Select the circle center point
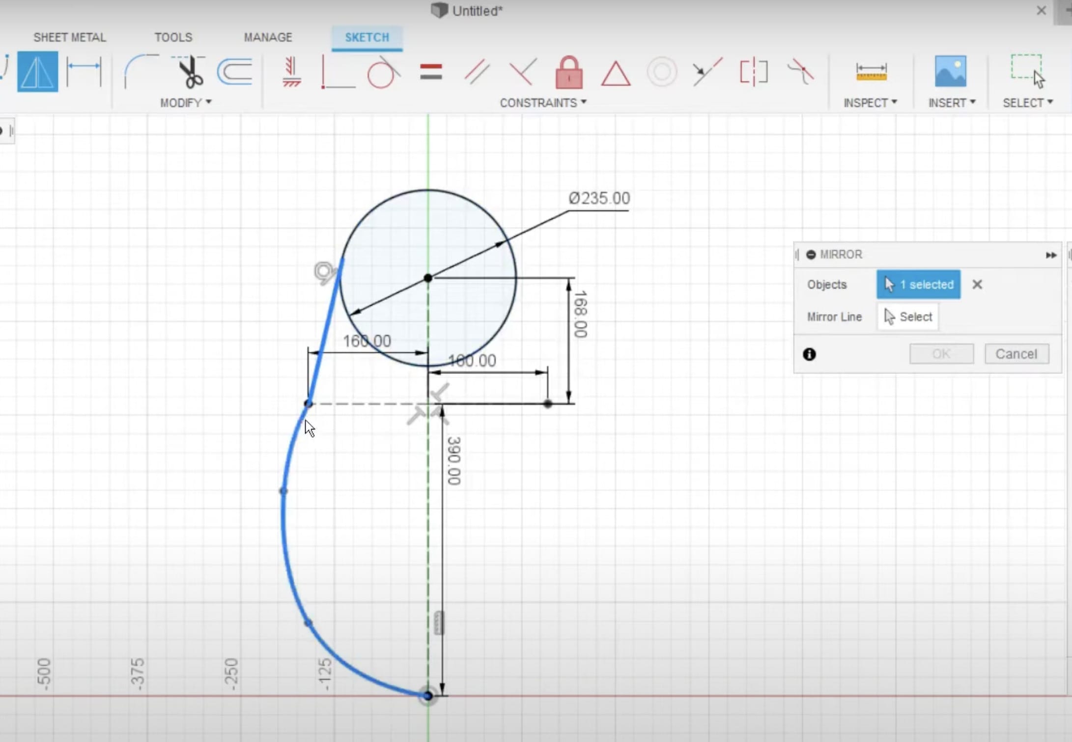The height and width of the screenshot is (742, 1072). click(x=428, y=278)
